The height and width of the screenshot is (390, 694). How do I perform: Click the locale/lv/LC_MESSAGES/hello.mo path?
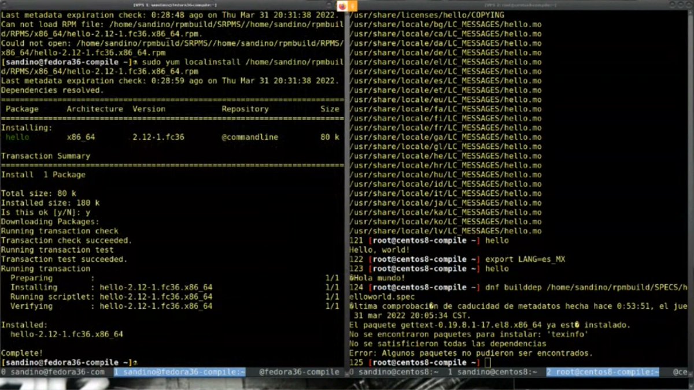(x=446, y=231)
